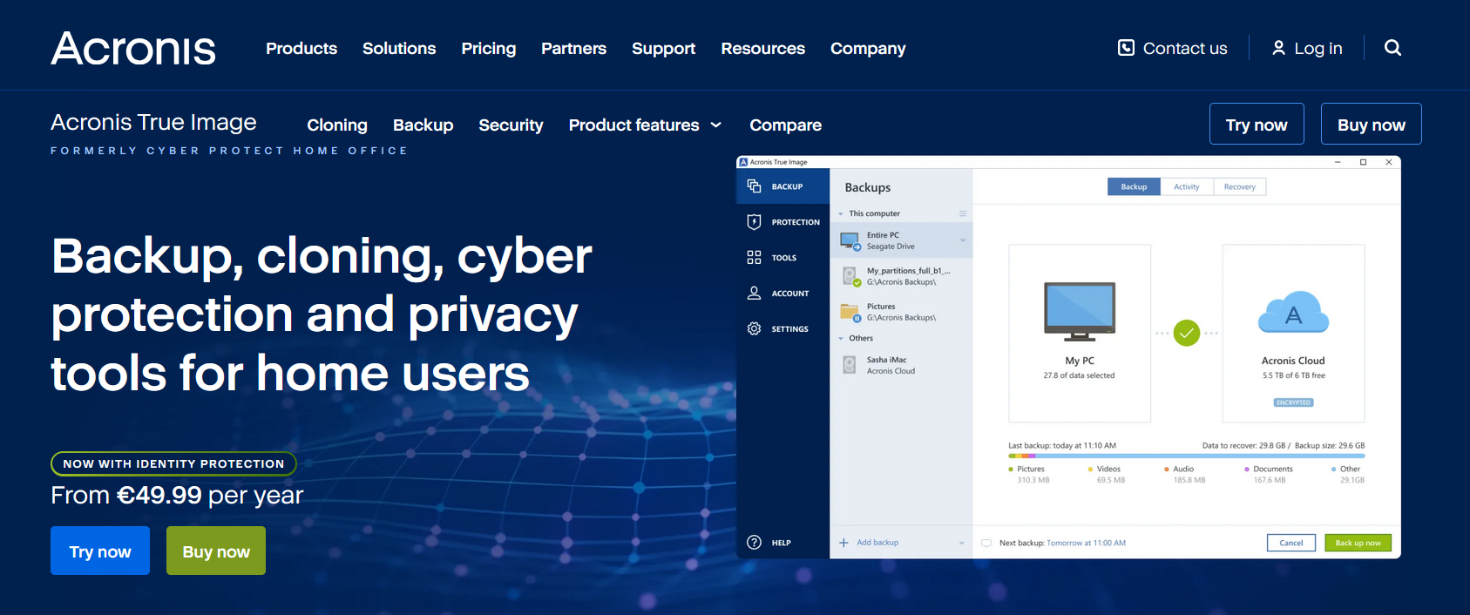
Task: Select the Tools grid icon
Action: (755, 258)
